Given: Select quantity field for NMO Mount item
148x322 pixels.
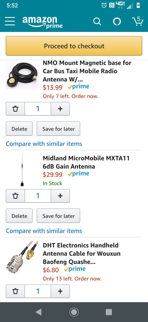Looking at the screenshot, I should click(x=38, y=109).
